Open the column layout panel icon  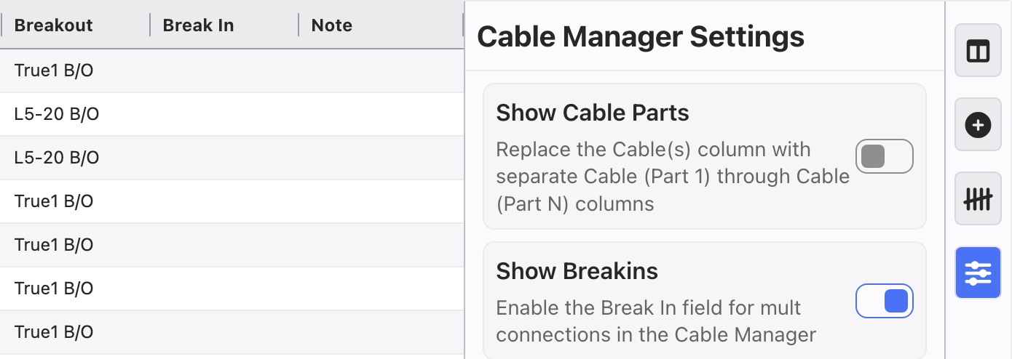pos(978,52)
